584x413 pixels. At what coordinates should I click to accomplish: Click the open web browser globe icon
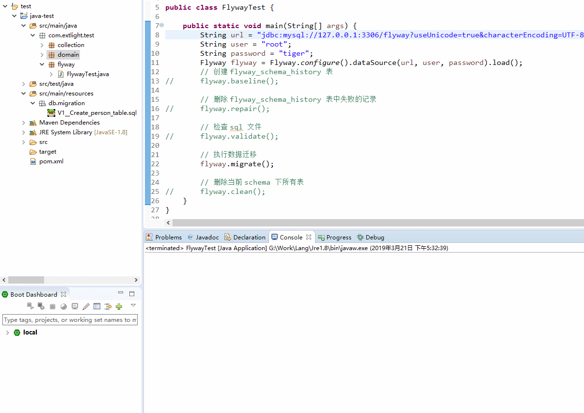point(63,306)
